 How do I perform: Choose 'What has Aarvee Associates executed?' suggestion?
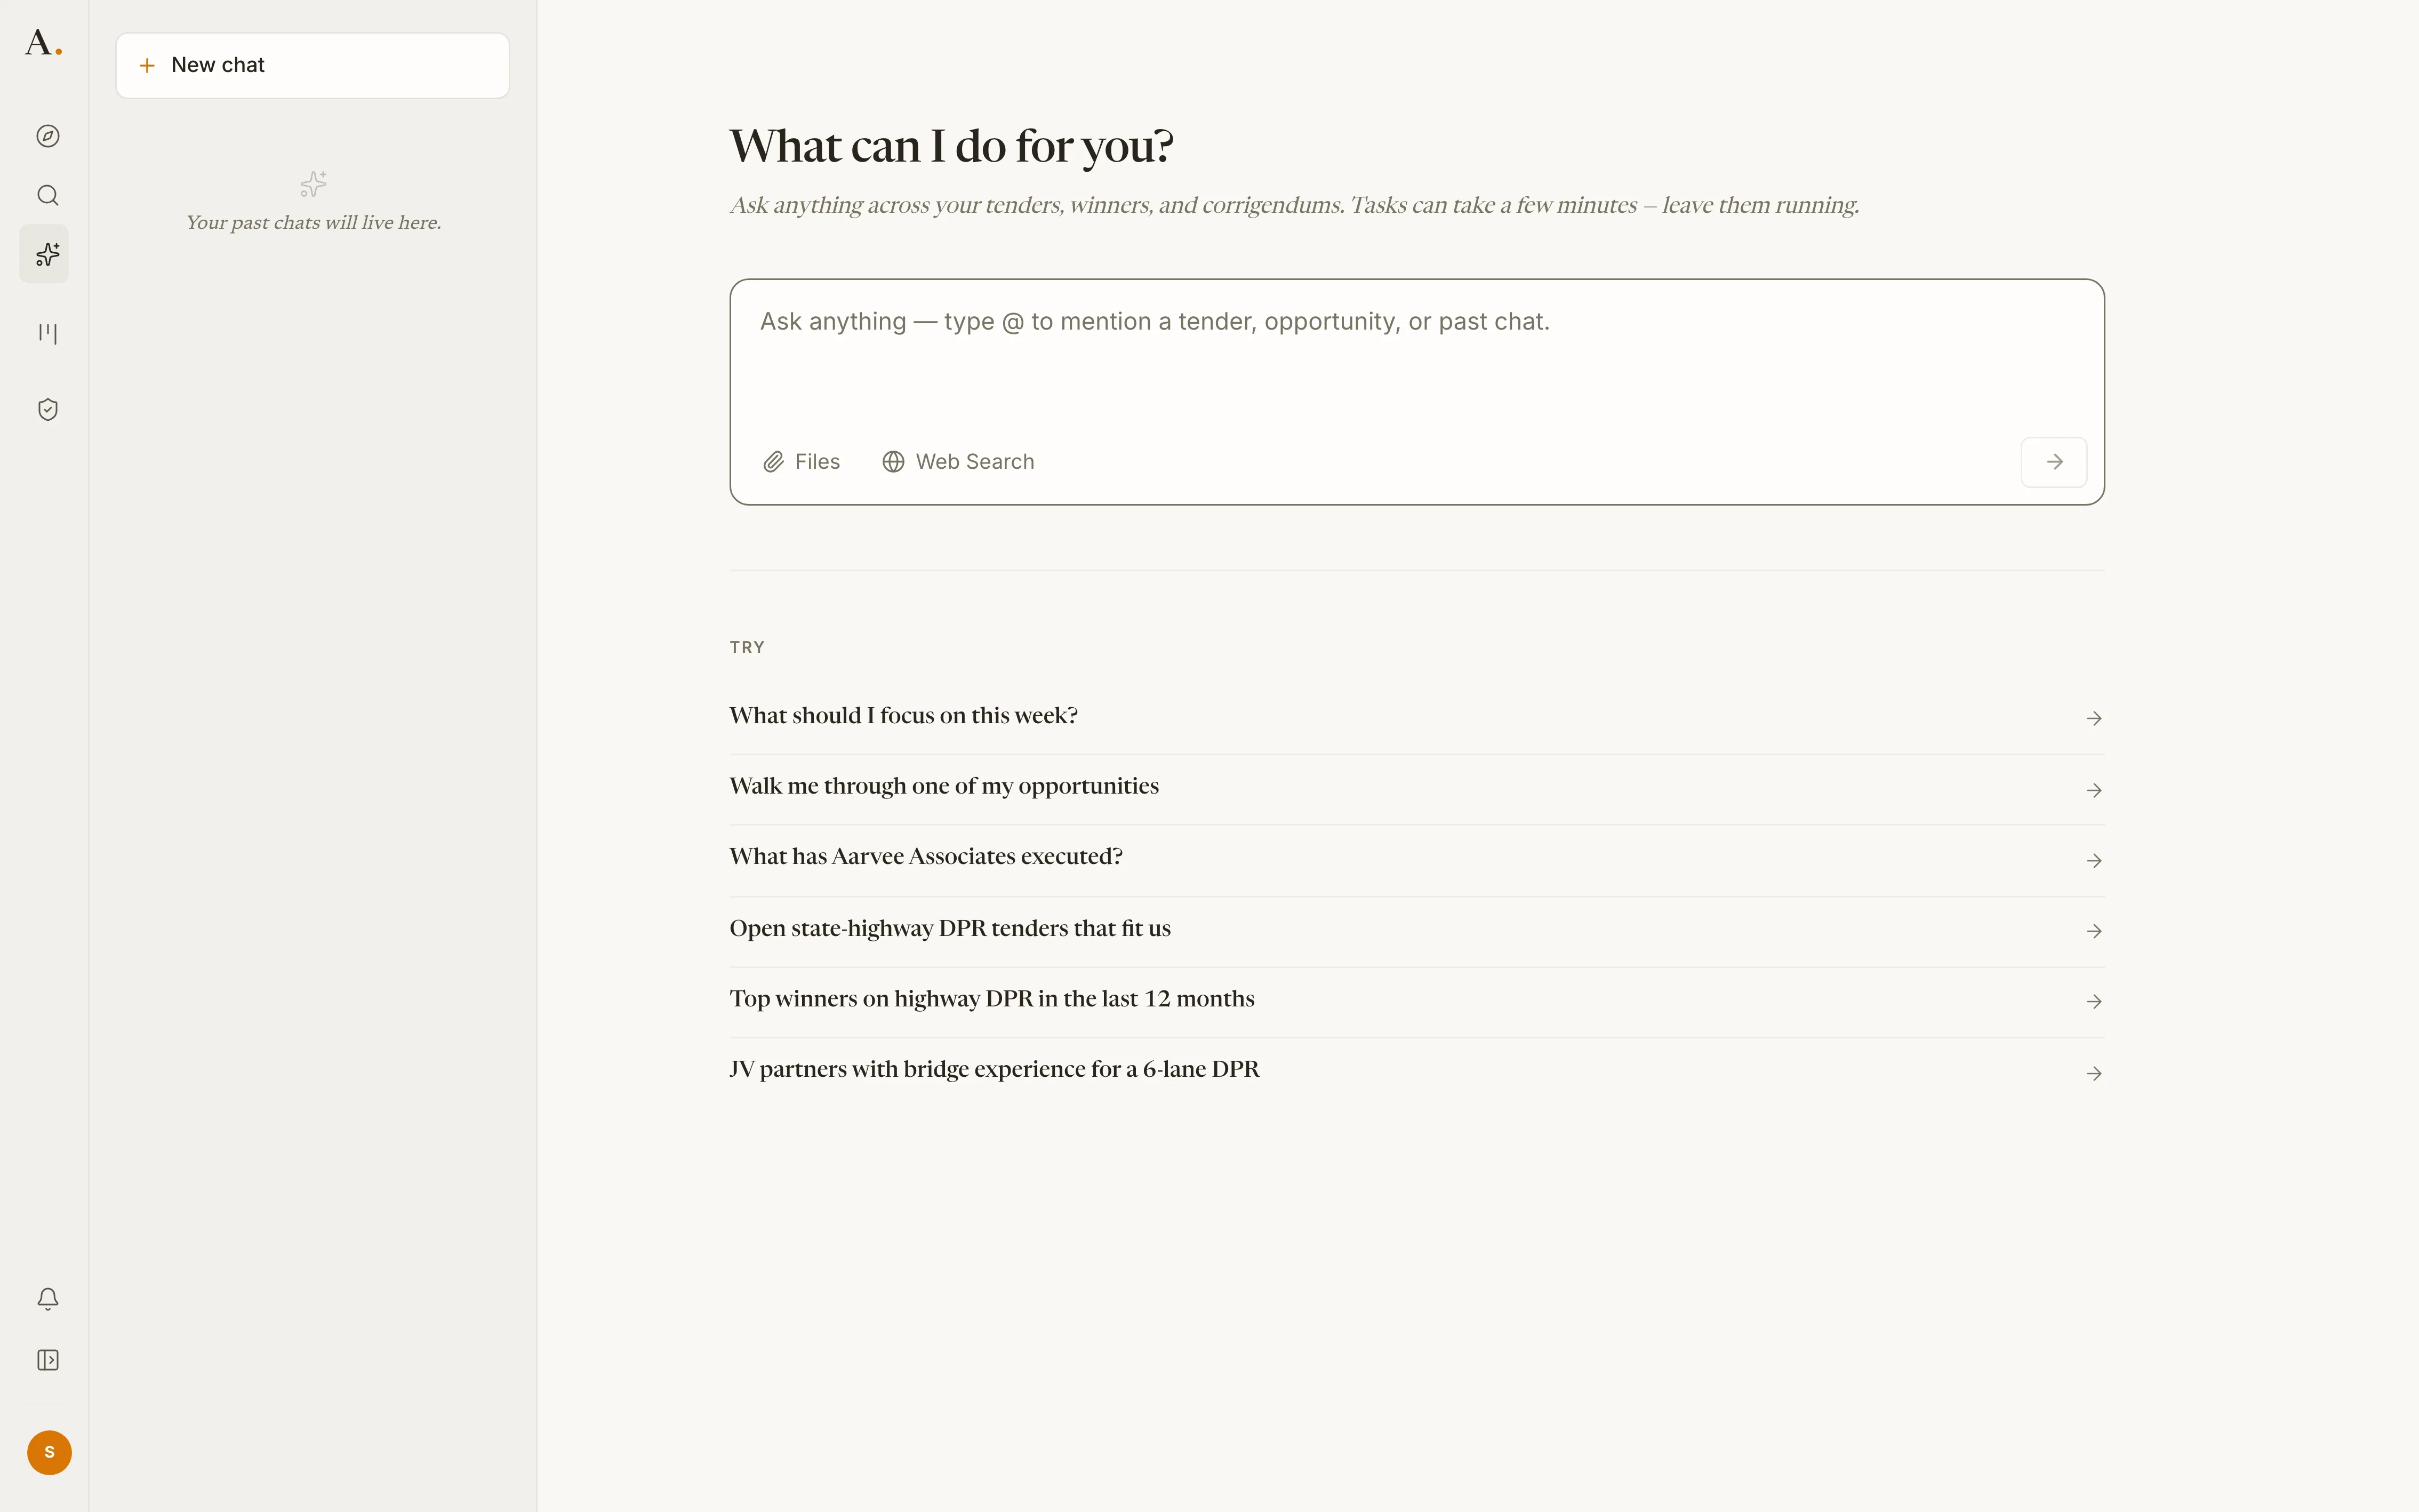coord(1416,859)
